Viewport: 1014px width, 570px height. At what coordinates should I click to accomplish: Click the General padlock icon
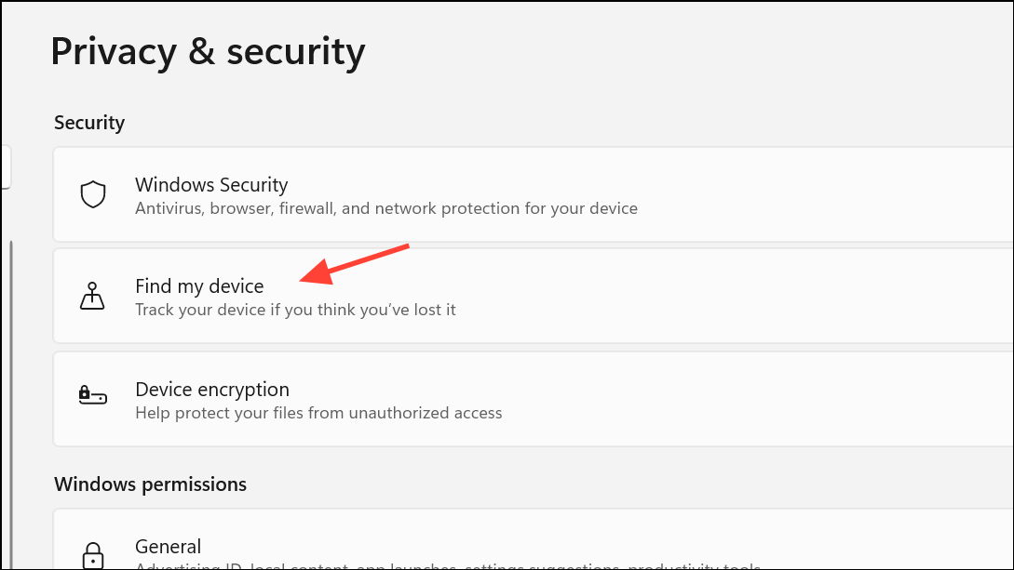(x=93, y=555)
